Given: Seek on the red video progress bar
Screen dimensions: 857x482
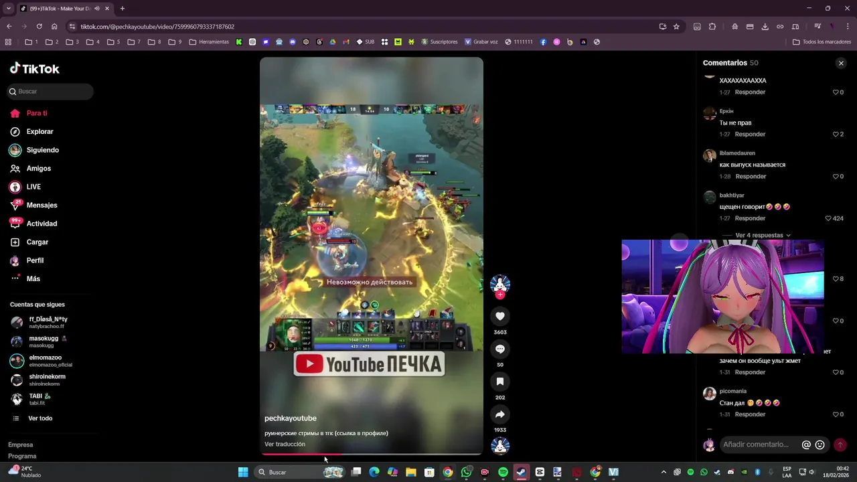Looking at the screenshot, I should pyautogui.click(x=372, y=455).
